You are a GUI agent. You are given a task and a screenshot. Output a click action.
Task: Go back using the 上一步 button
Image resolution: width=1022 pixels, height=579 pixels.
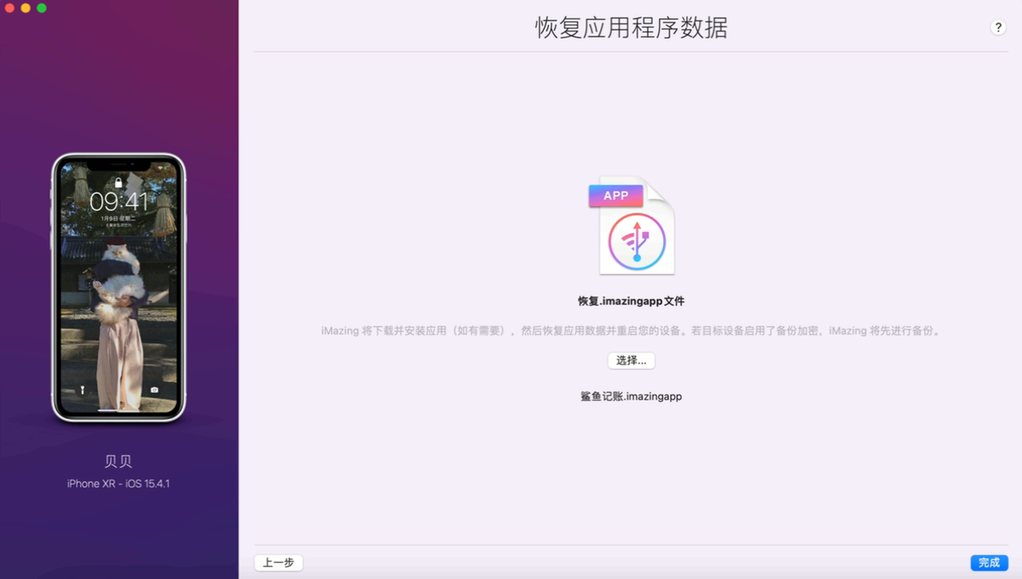coord(279,562)
